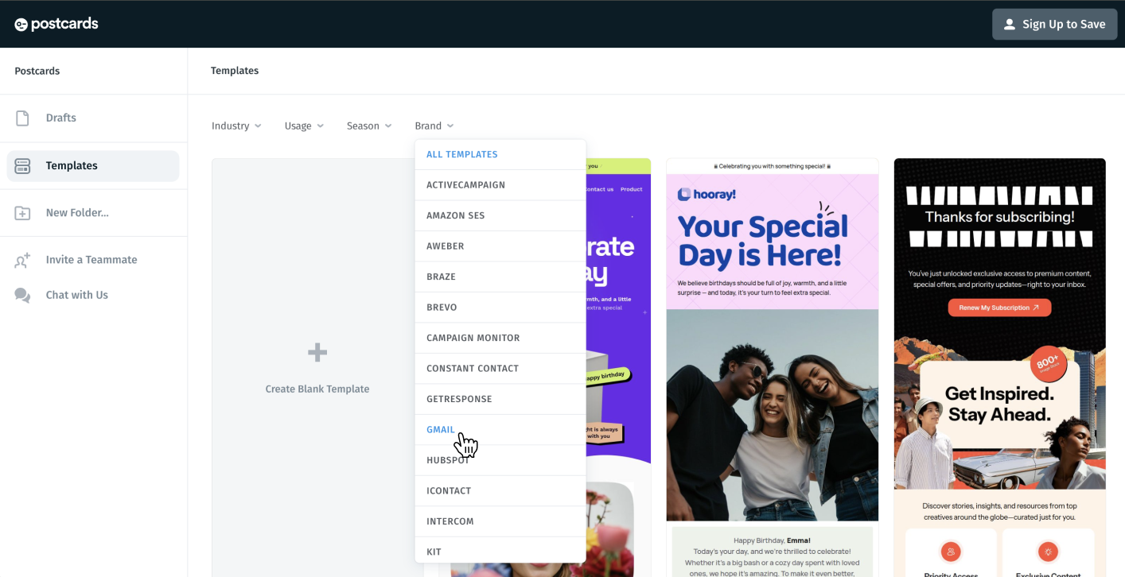
Task: Click Sign Up to Save button
Action: point(1054,25)
